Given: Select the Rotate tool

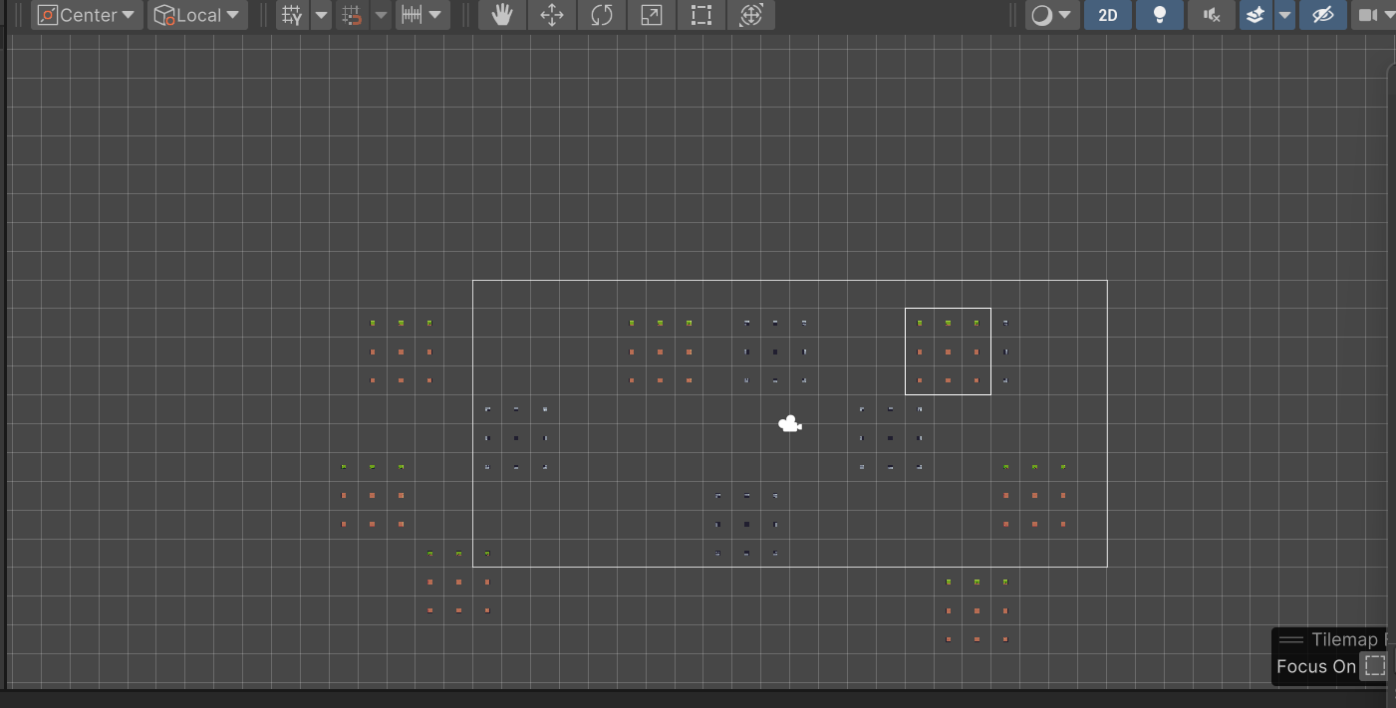Looking at the screenshot, I should click(601, 15).
